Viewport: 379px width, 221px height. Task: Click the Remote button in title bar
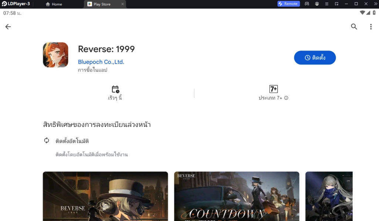288,4
